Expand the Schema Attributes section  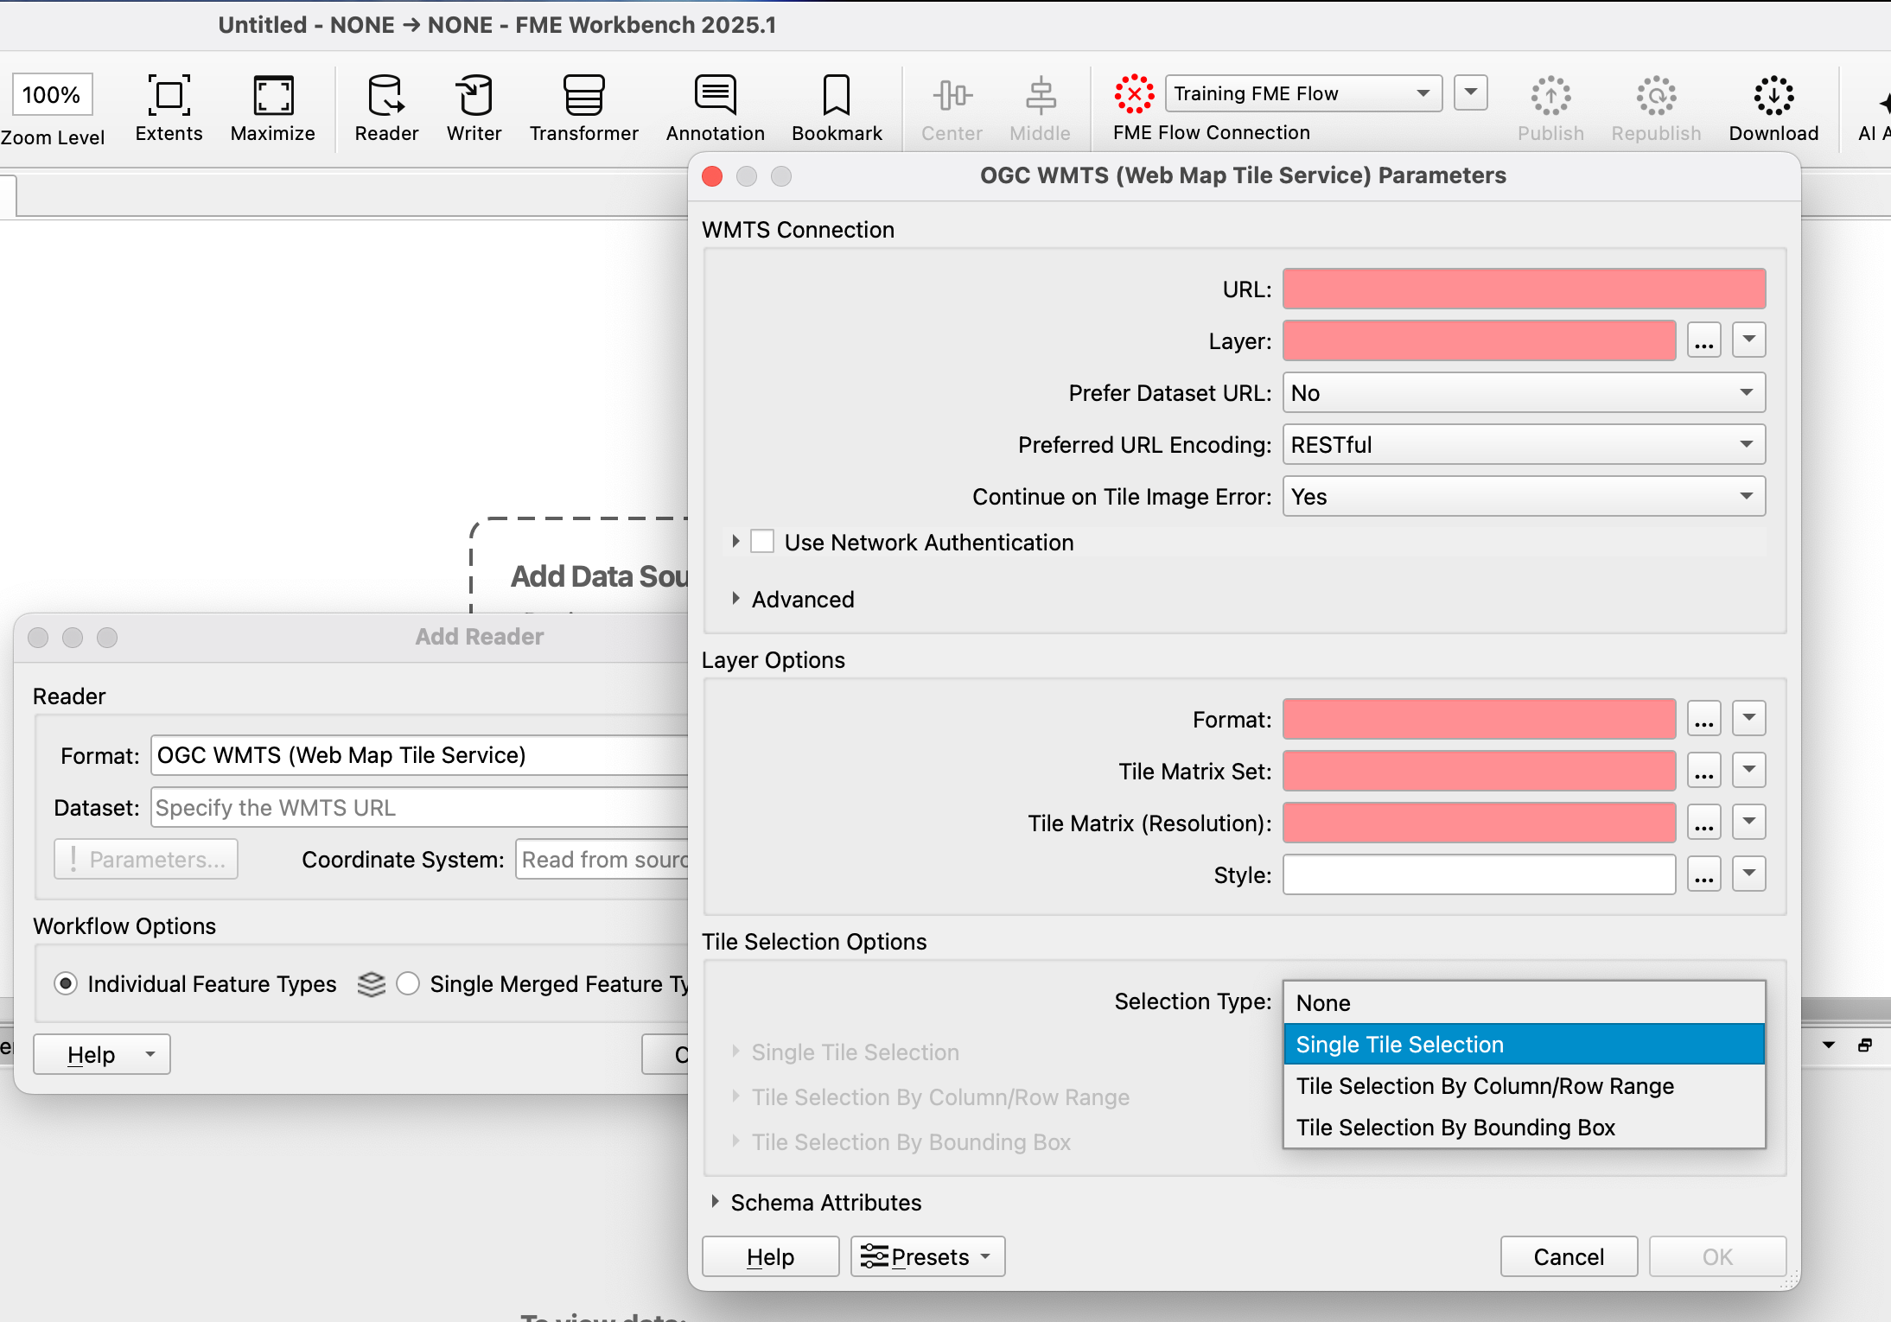tap(715, 1202)
